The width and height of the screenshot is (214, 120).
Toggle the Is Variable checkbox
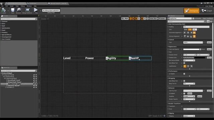193,19
